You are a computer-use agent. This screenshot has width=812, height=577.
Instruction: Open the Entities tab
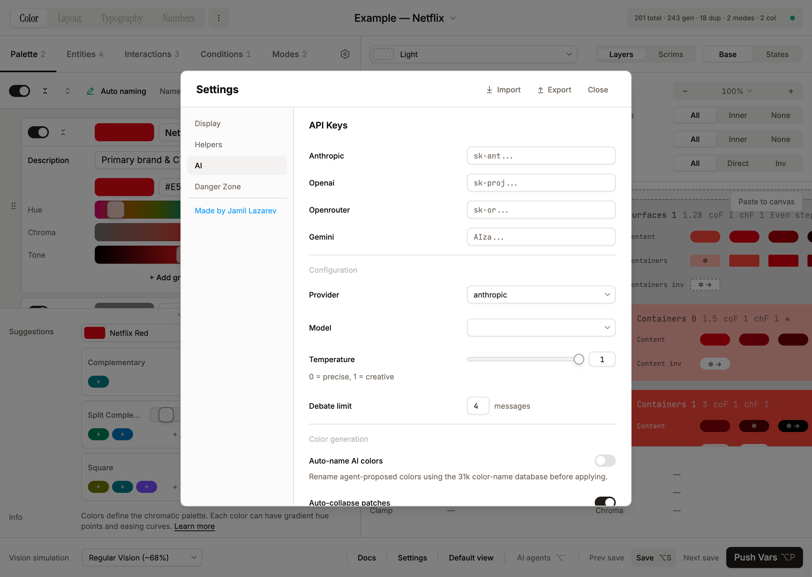pos(85,54)
